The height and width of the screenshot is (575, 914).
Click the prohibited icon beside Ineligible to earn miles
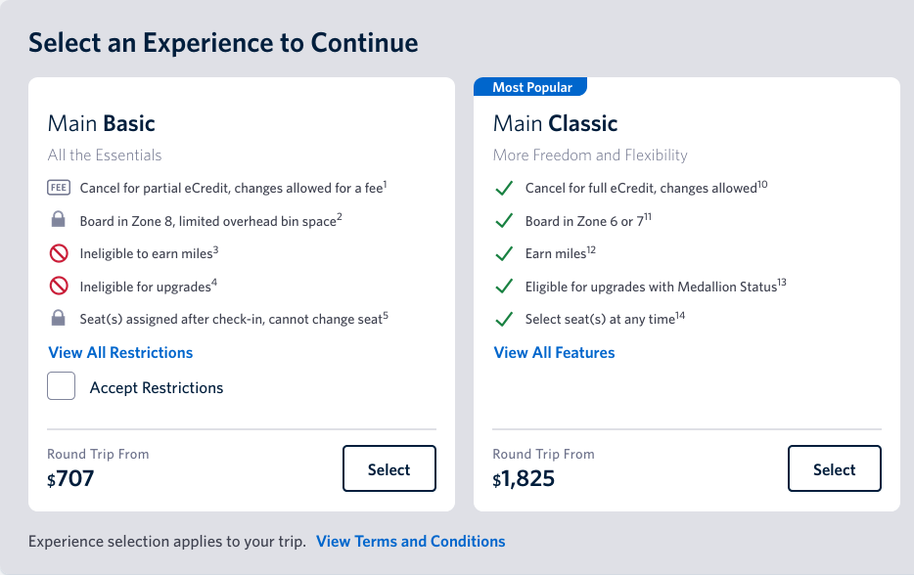(59, 253)
